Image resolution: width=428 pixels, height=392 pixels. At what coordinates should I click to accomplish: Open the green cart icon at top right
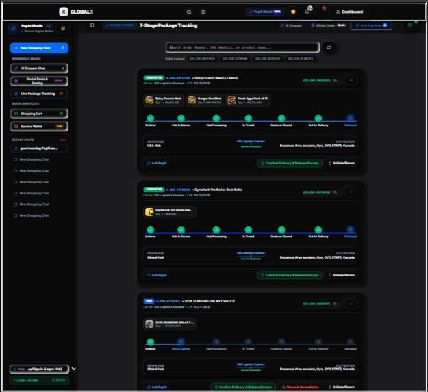tap(410, 25)
